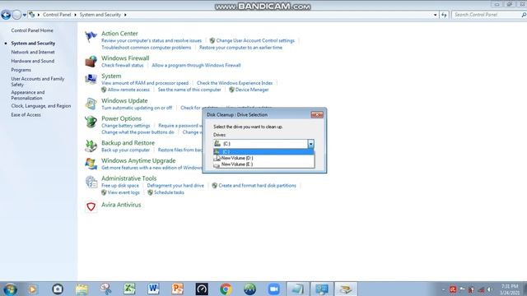Click Allow remote access link

point(128,90)
